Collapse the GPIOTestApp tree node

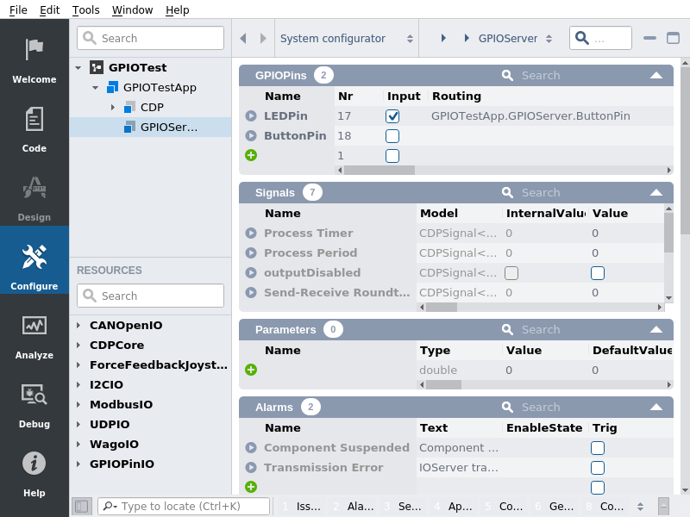coord(95,87)
